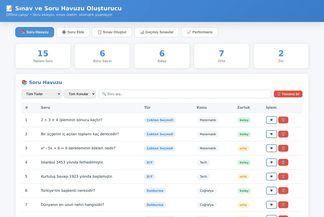This screenshot has width=324, height=217.
Task: Open the Tüm Türler type filter dropdown
Action: pyautogui.click(x=42, y=94)
